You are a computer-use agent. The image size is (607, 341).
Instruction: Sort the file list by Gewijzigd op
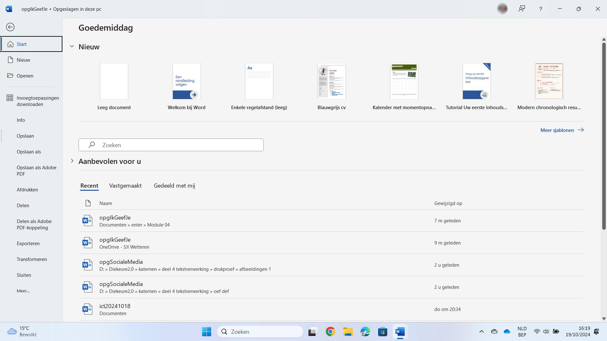point(448,203)
